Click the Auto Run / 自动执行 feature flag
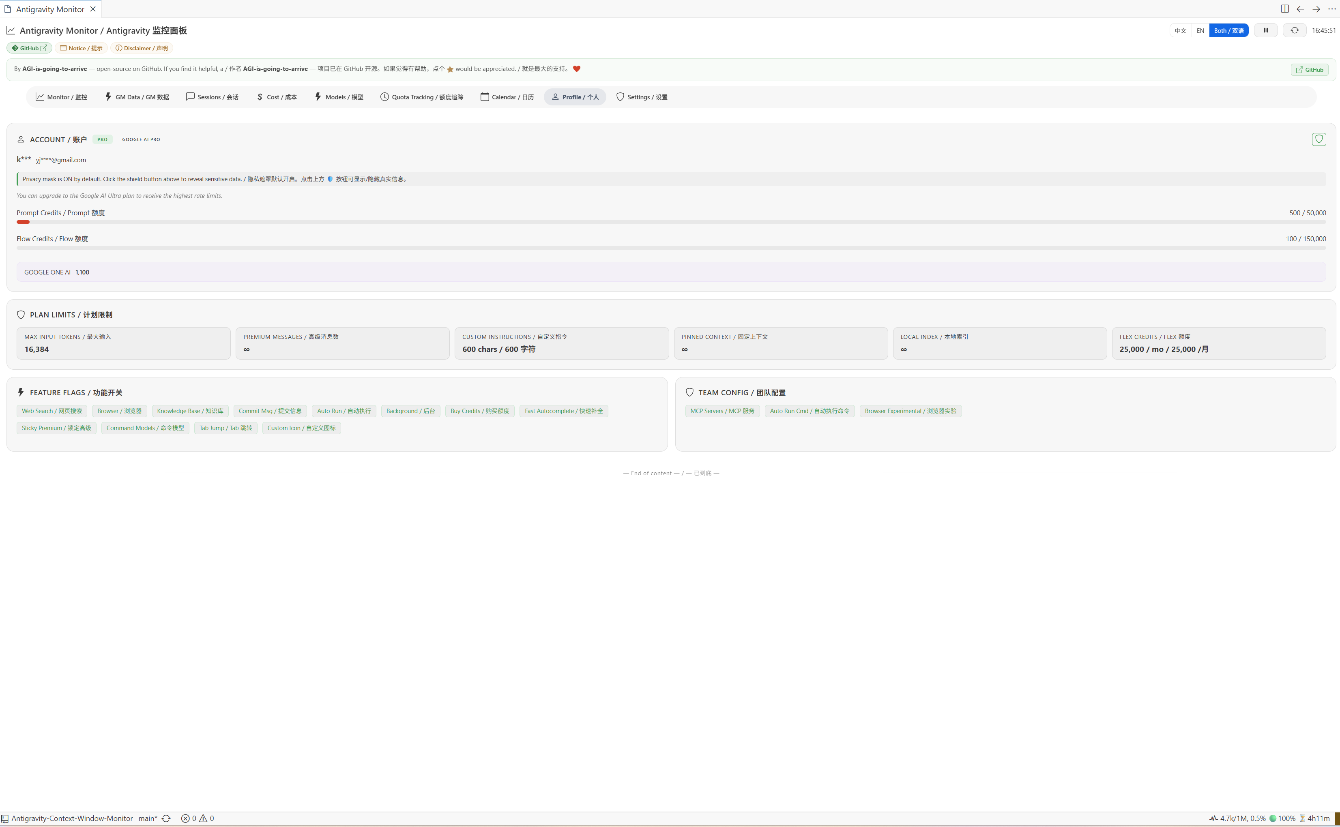Viewport: 1340px width, 827px height. [x=344, y=411]
